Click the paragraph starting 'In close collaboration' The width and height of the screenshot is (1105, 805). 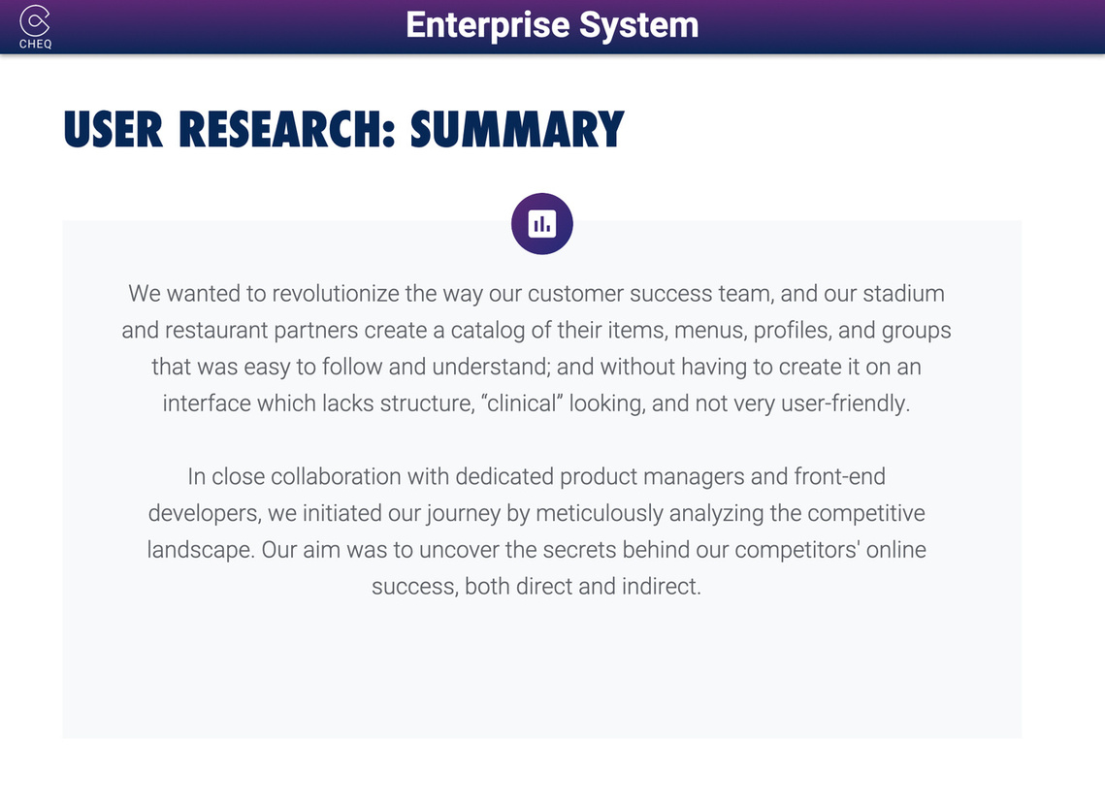coord(536,531)
